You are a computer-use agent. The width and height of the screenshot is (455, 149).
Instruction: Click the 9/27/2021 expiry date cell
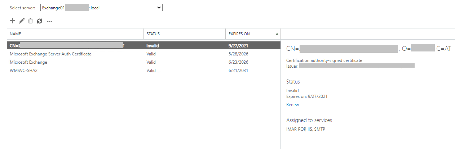[238, 46]
